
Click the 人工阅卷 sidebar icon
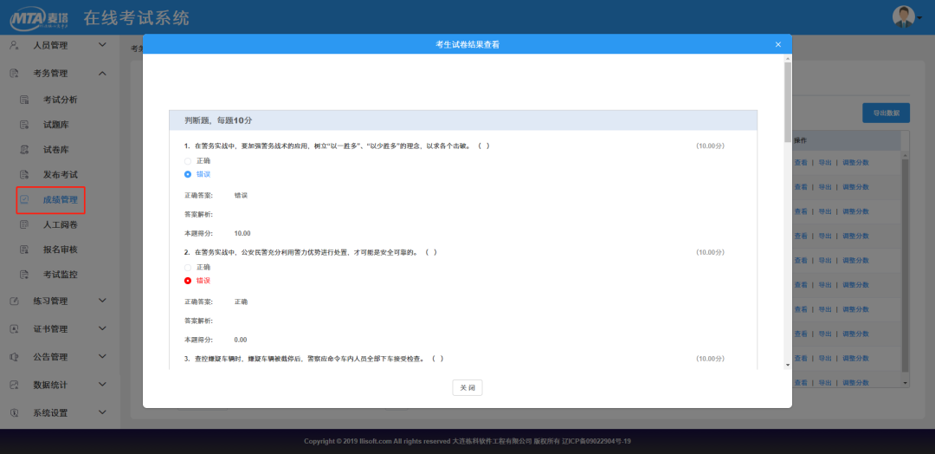coord(25,225)
